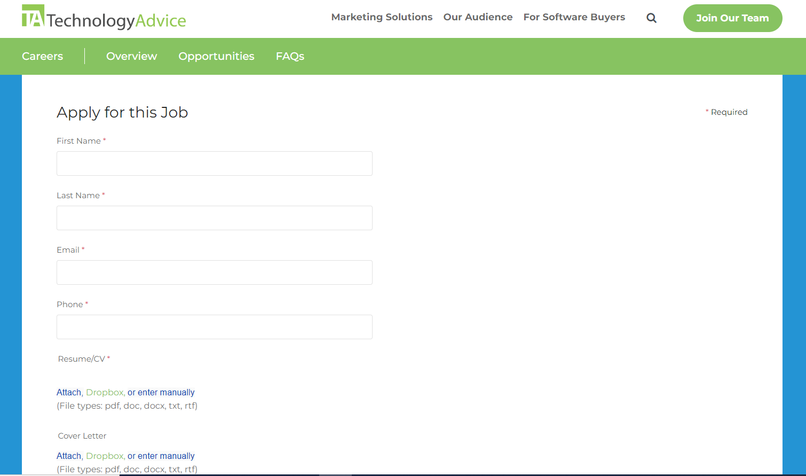Screen dimensions: 806x476
Task: Open the search icon in the header
Action: pos(651,18)
